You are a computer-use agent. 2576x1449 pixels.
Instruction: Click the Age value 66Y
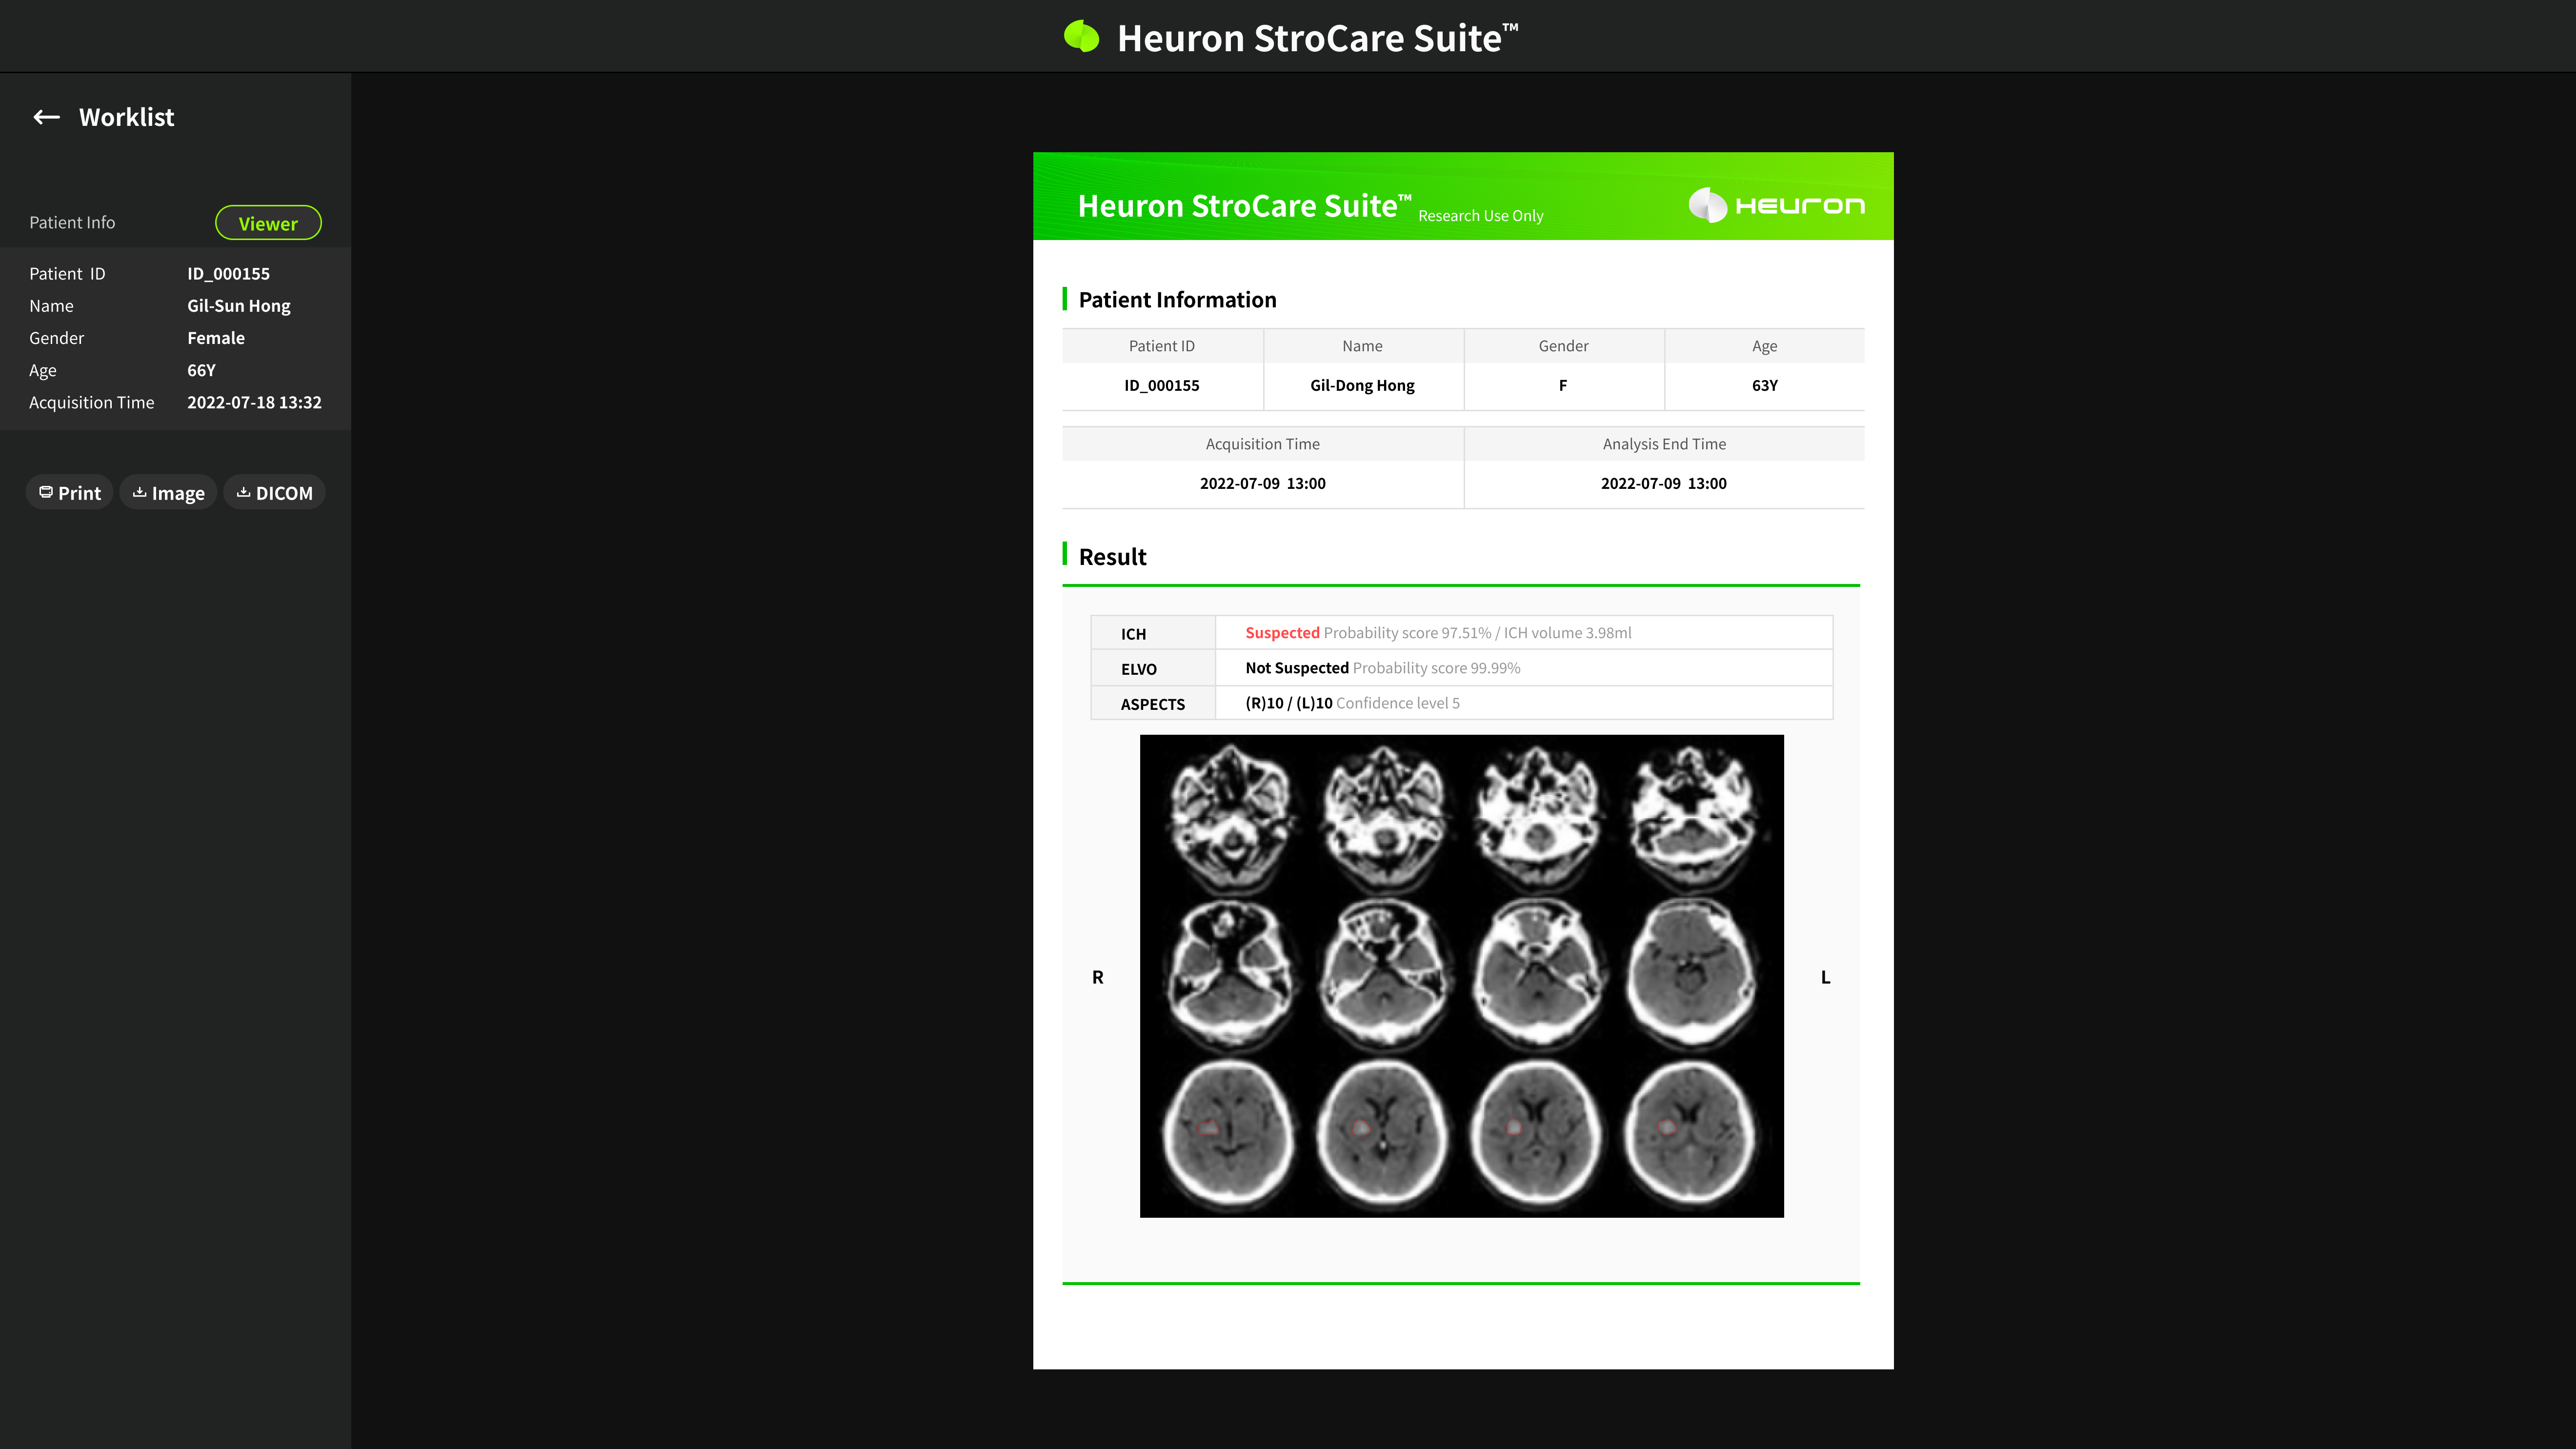(x=201, y=370)
